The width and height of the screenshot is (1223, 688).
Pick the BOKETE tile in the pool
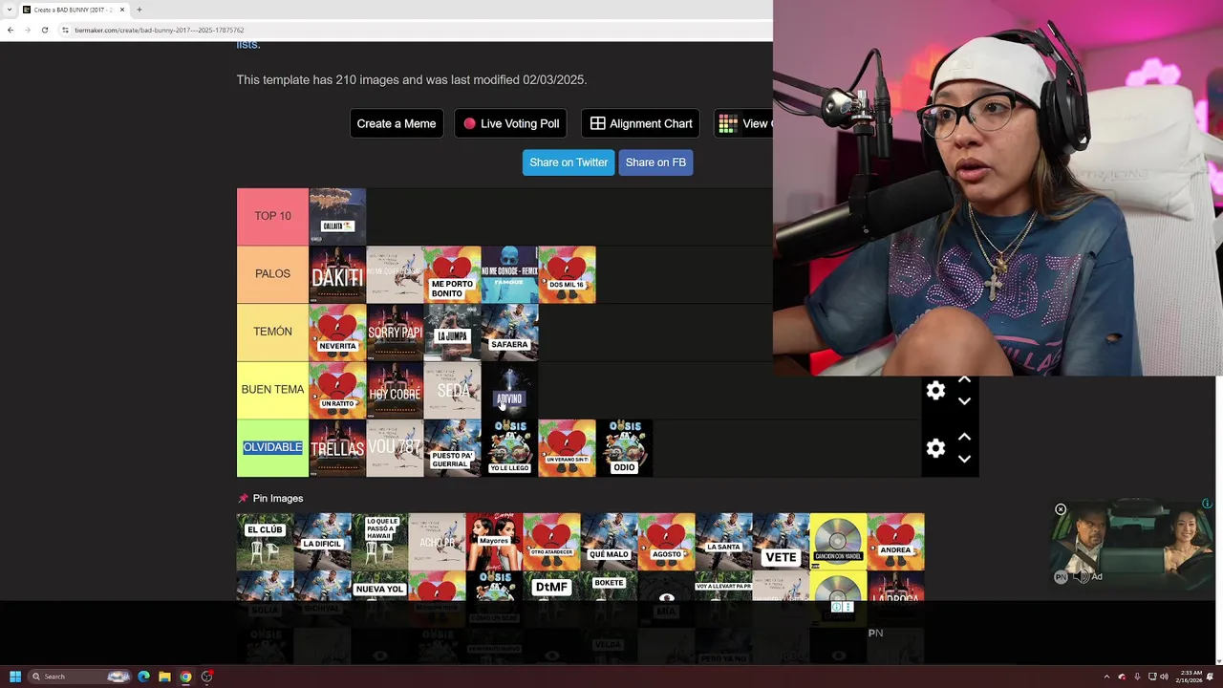pos(609,587)
